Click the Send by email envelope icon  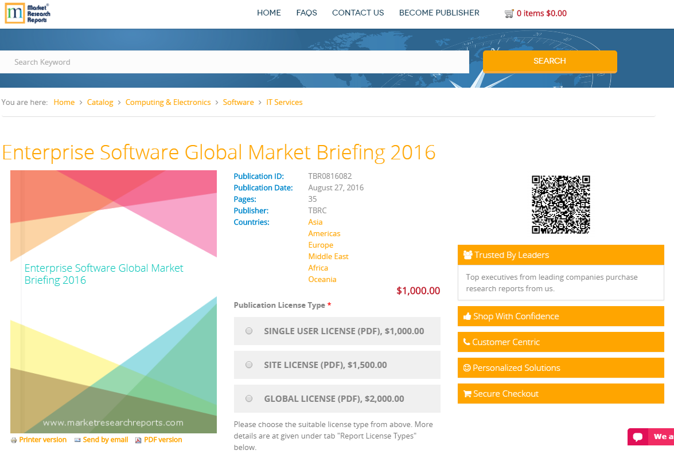click(x=77, y=440)
